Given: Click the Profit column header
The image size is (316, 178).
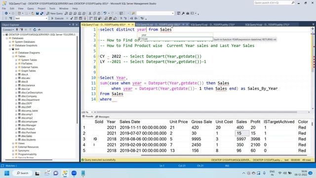Looking at the screenshot, I should pos(255,122).
